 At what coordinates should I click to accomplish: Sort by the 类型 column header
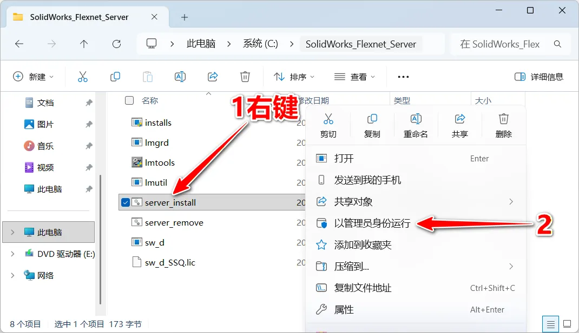pyautogui.click(x=402, y=100)
